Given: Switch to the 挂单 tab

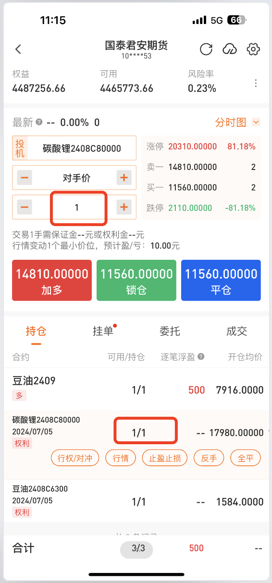Looking at the screenshot, I should click(103, 331).
